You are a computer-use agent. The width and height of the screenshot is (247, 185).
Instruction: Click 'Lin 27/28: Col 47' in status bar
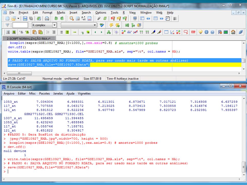pos(14,79)
